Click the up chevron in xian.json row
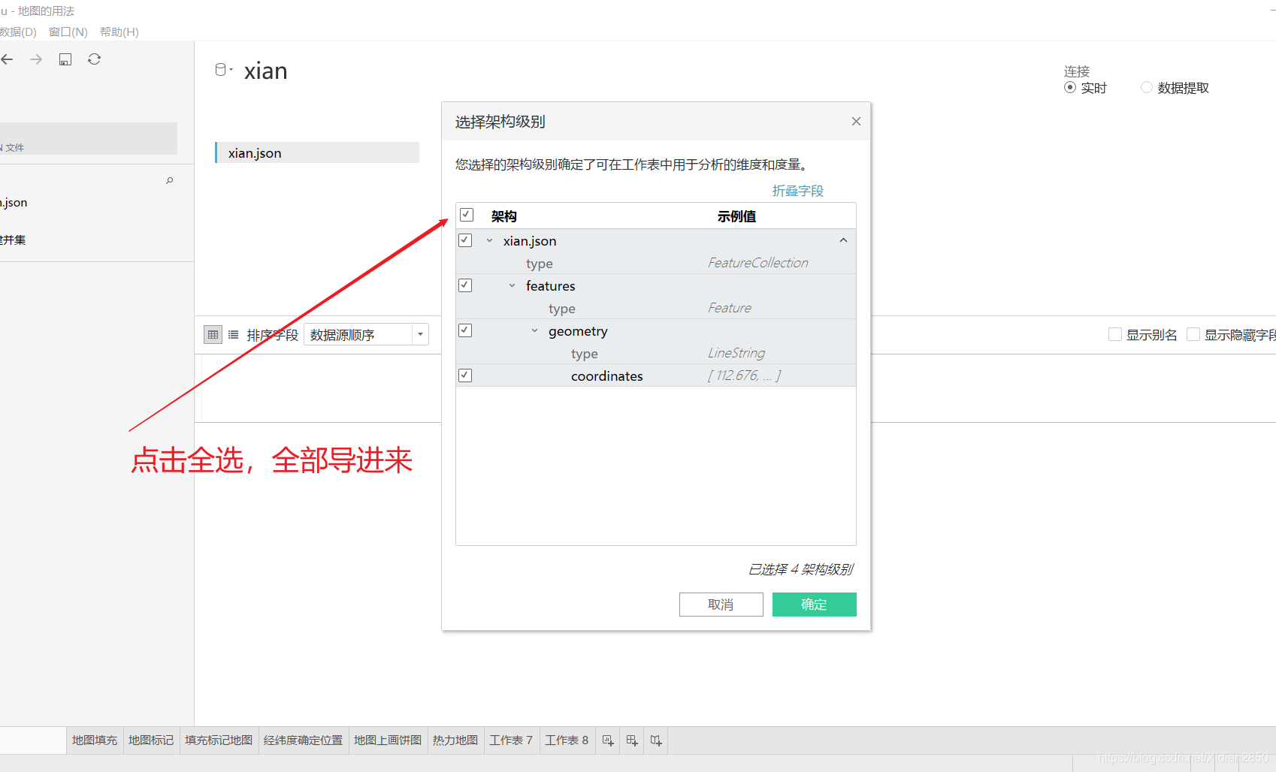 pyautogui.click(x=843, y=240)
